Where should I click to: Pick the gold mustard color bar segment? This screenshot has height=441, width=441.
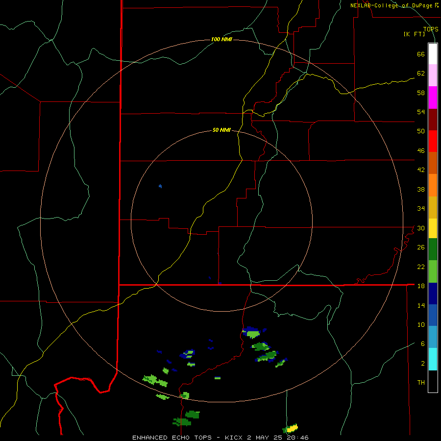pos(433,207)
